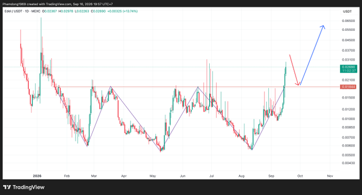Click the Feb label on time axis

[x=67, y=176]
